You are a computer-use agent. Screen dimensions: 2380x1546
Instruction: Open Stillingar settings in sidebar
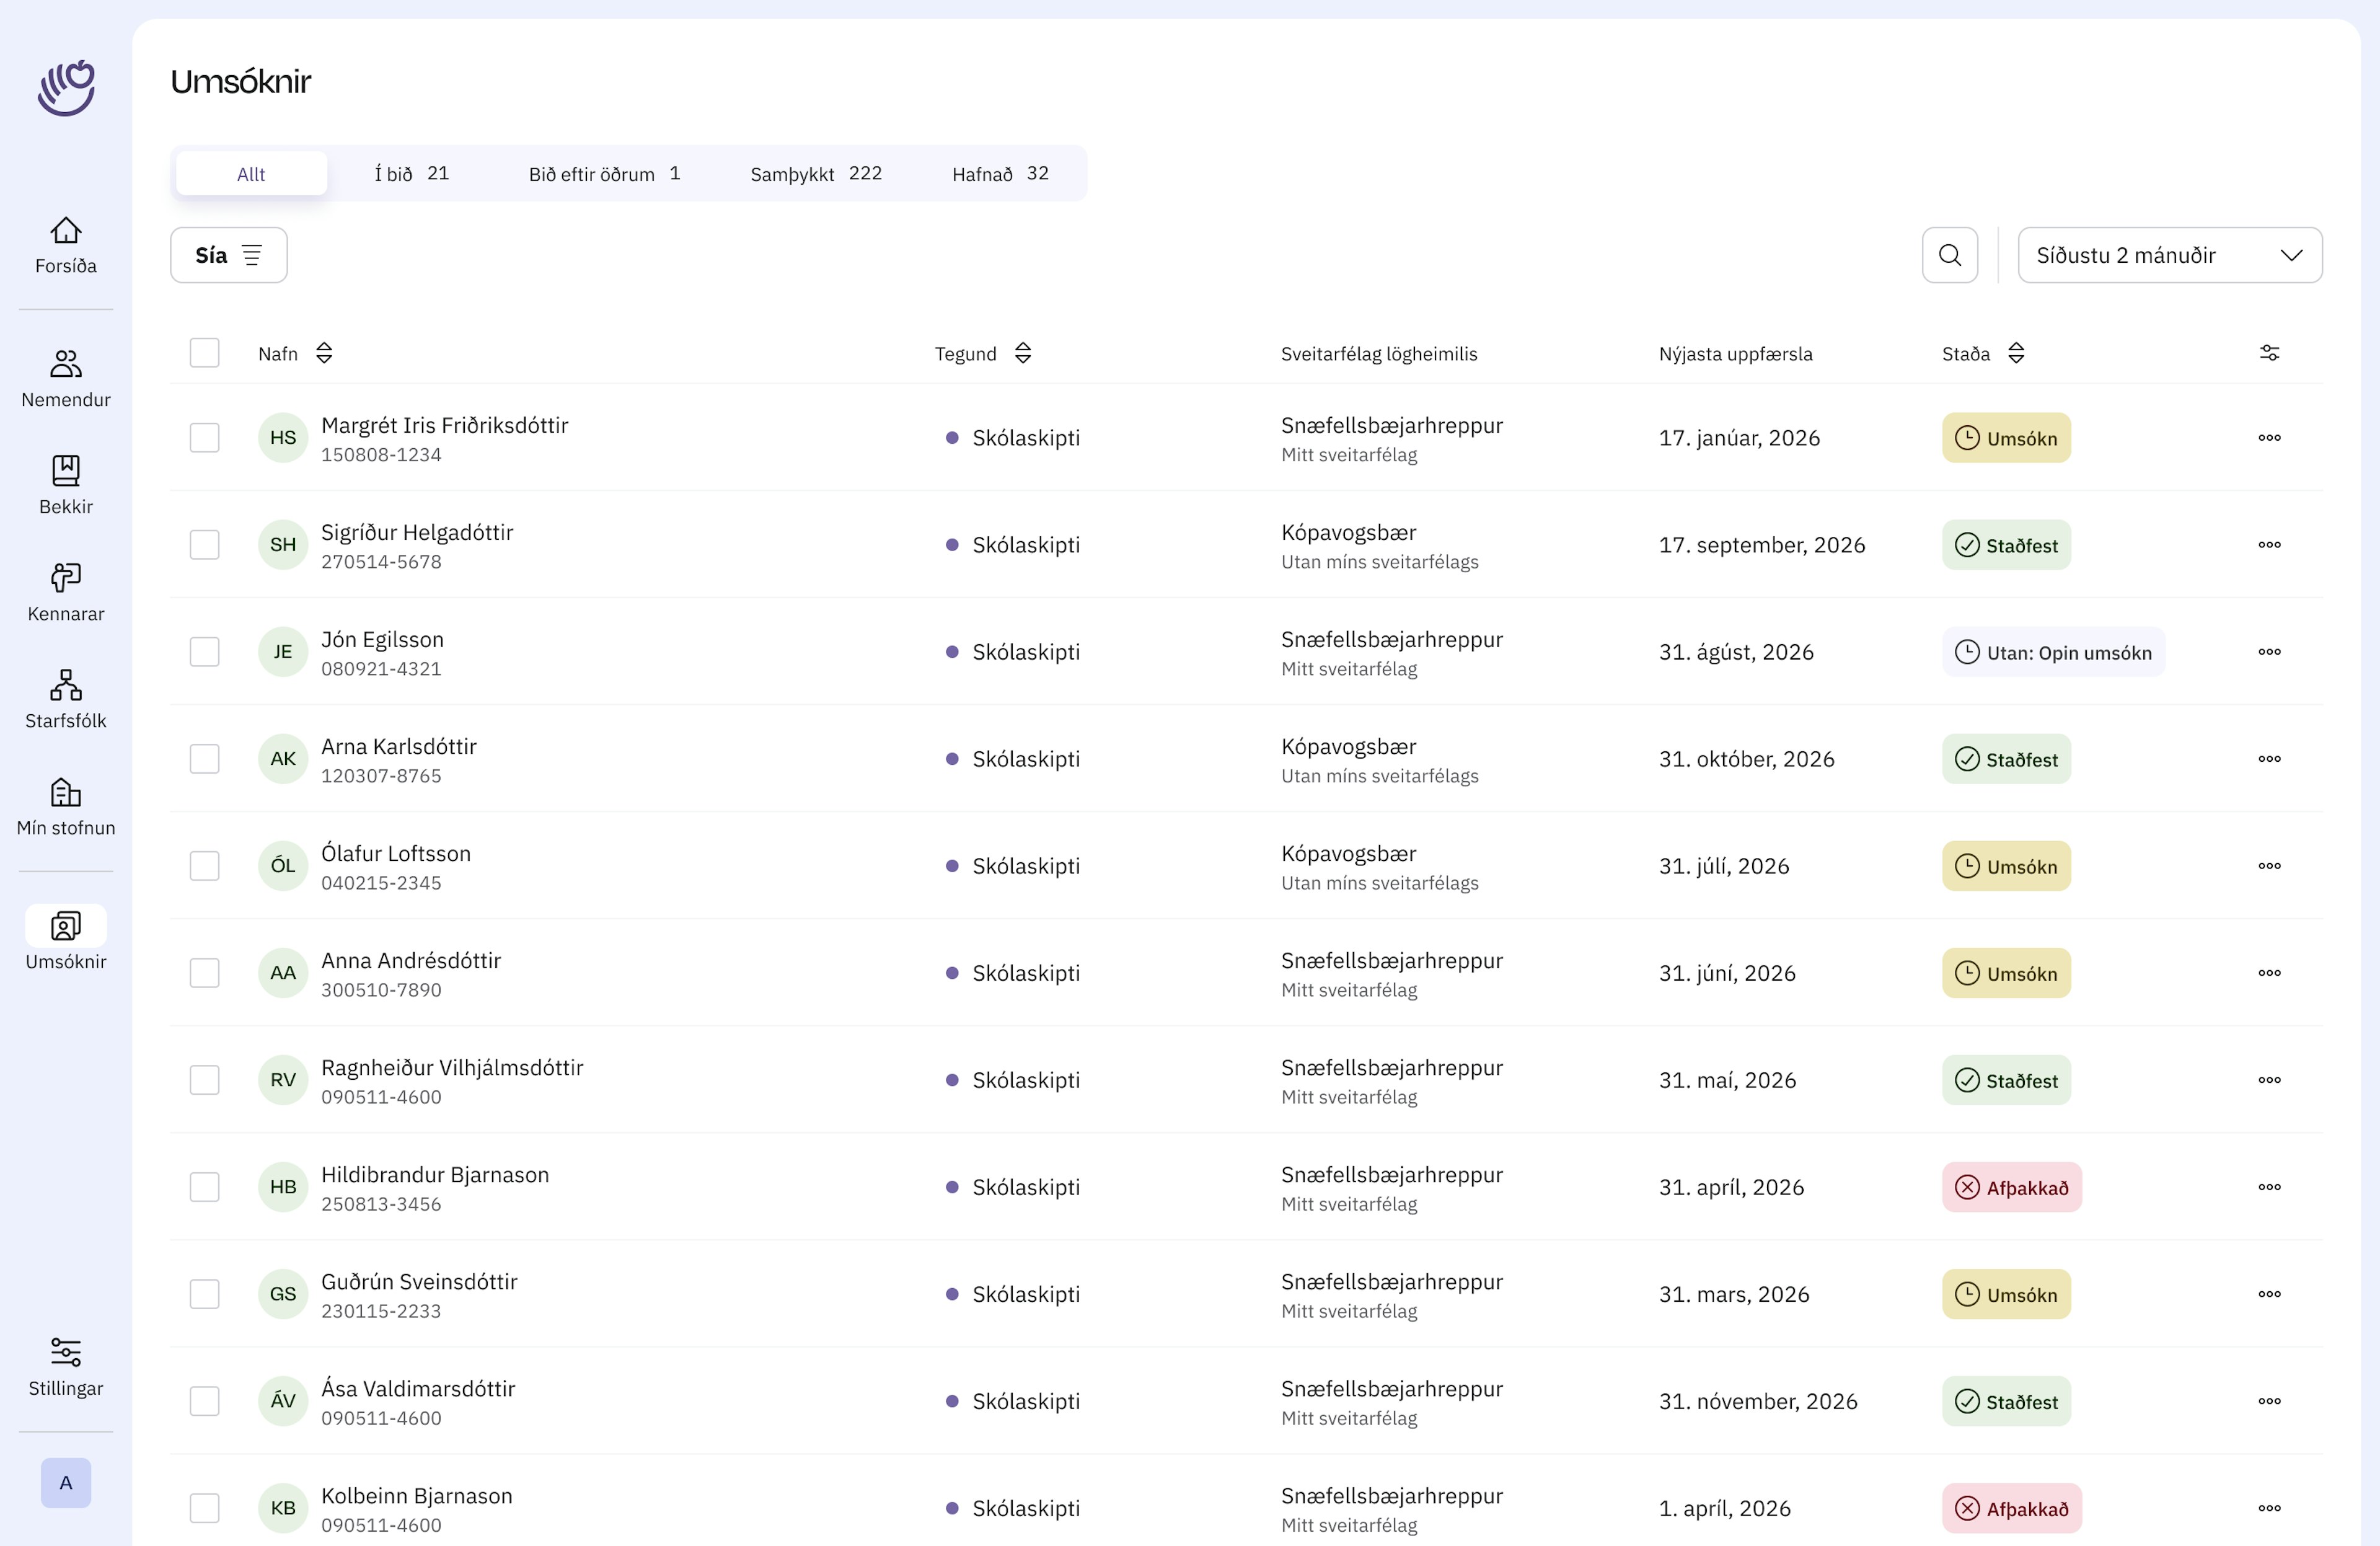point(66,1353)
